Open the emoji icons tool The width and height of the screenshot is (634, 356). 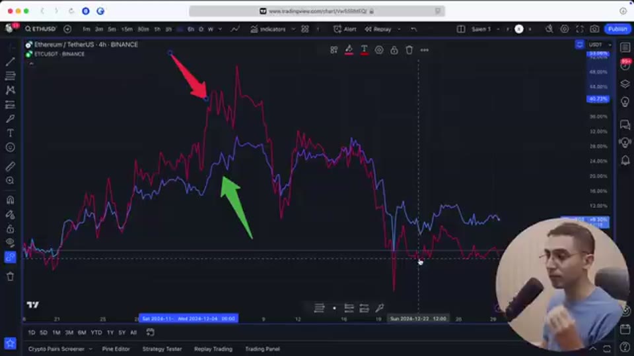(x=10, y=148)
